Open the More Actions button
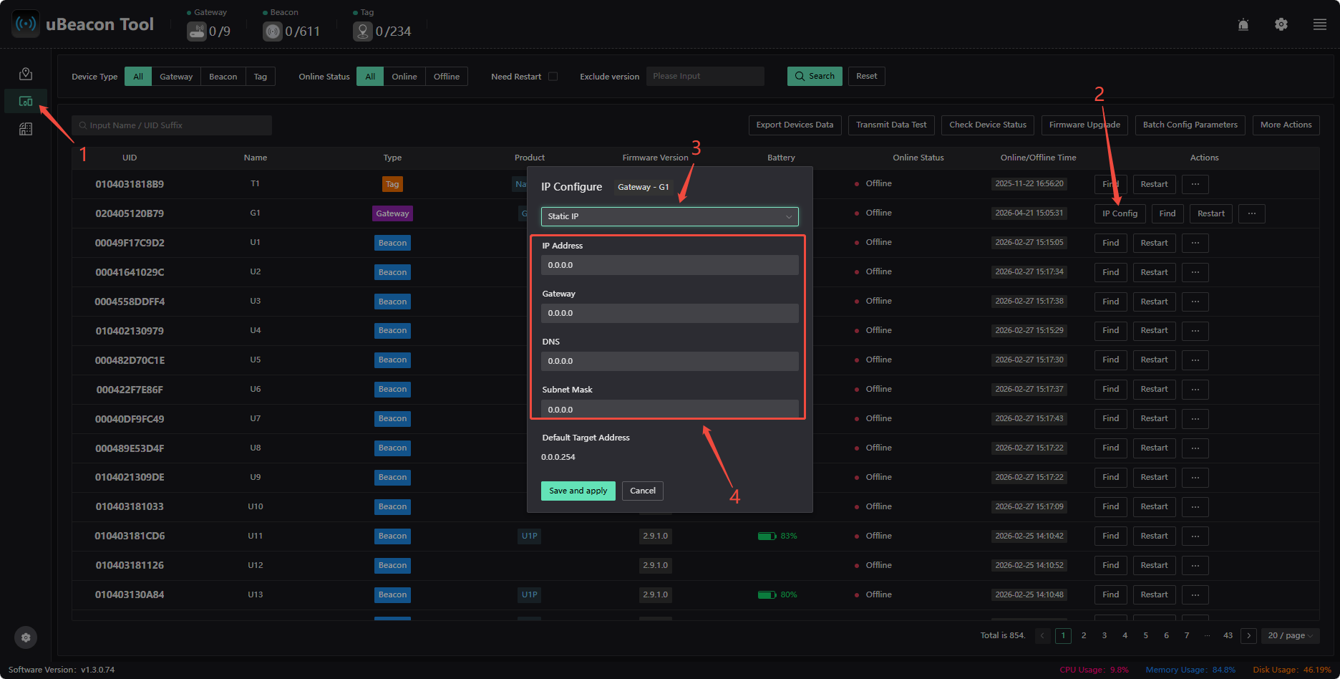The image size is (1340, 679). tap(1286, 125)
